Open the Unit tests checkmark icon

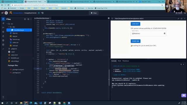(3, 49)
